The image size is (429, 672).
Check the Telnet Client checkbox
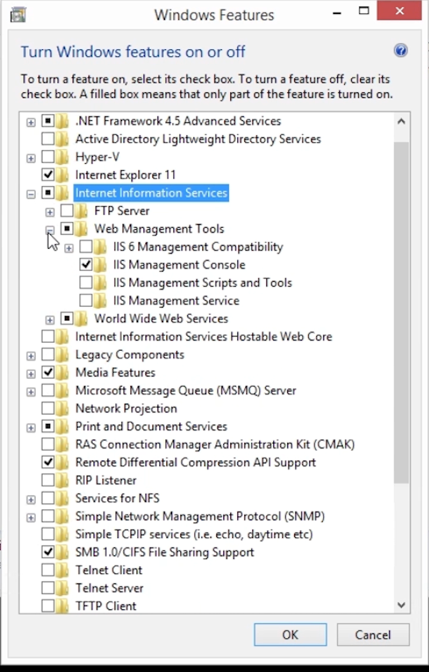pos(48,570)
